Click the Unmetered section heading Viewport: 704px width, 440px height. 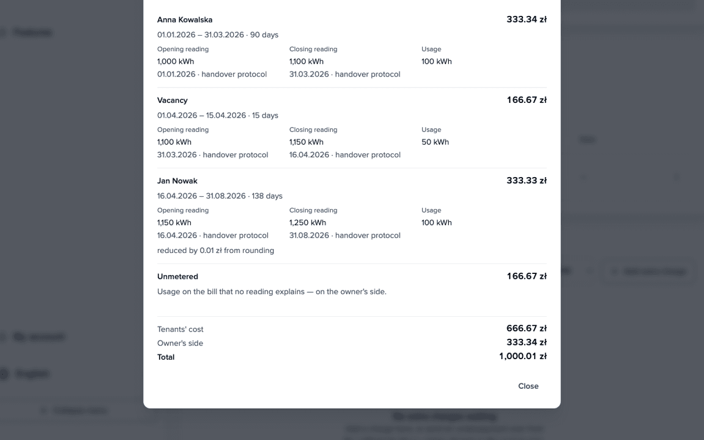pyautogui.click(x=178, y=277)
